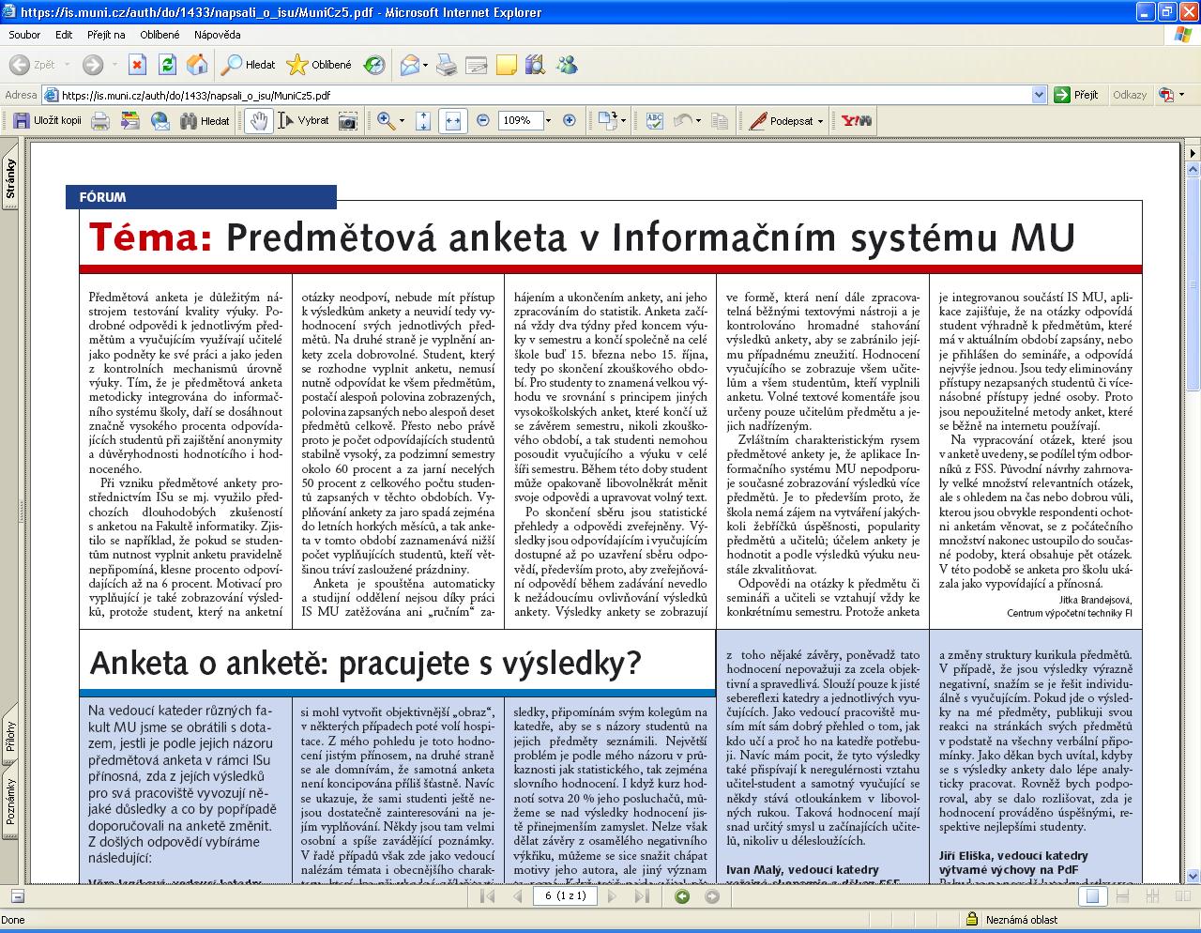Click the green previous view button
Image resolution: width=1201 pixels, height=933 pixels.
682,896
